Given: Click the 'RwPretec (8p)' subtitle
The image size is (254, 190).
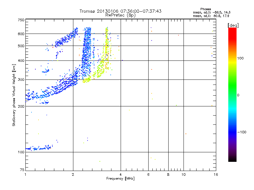Looking at the screenshot, I should [120, 15].
